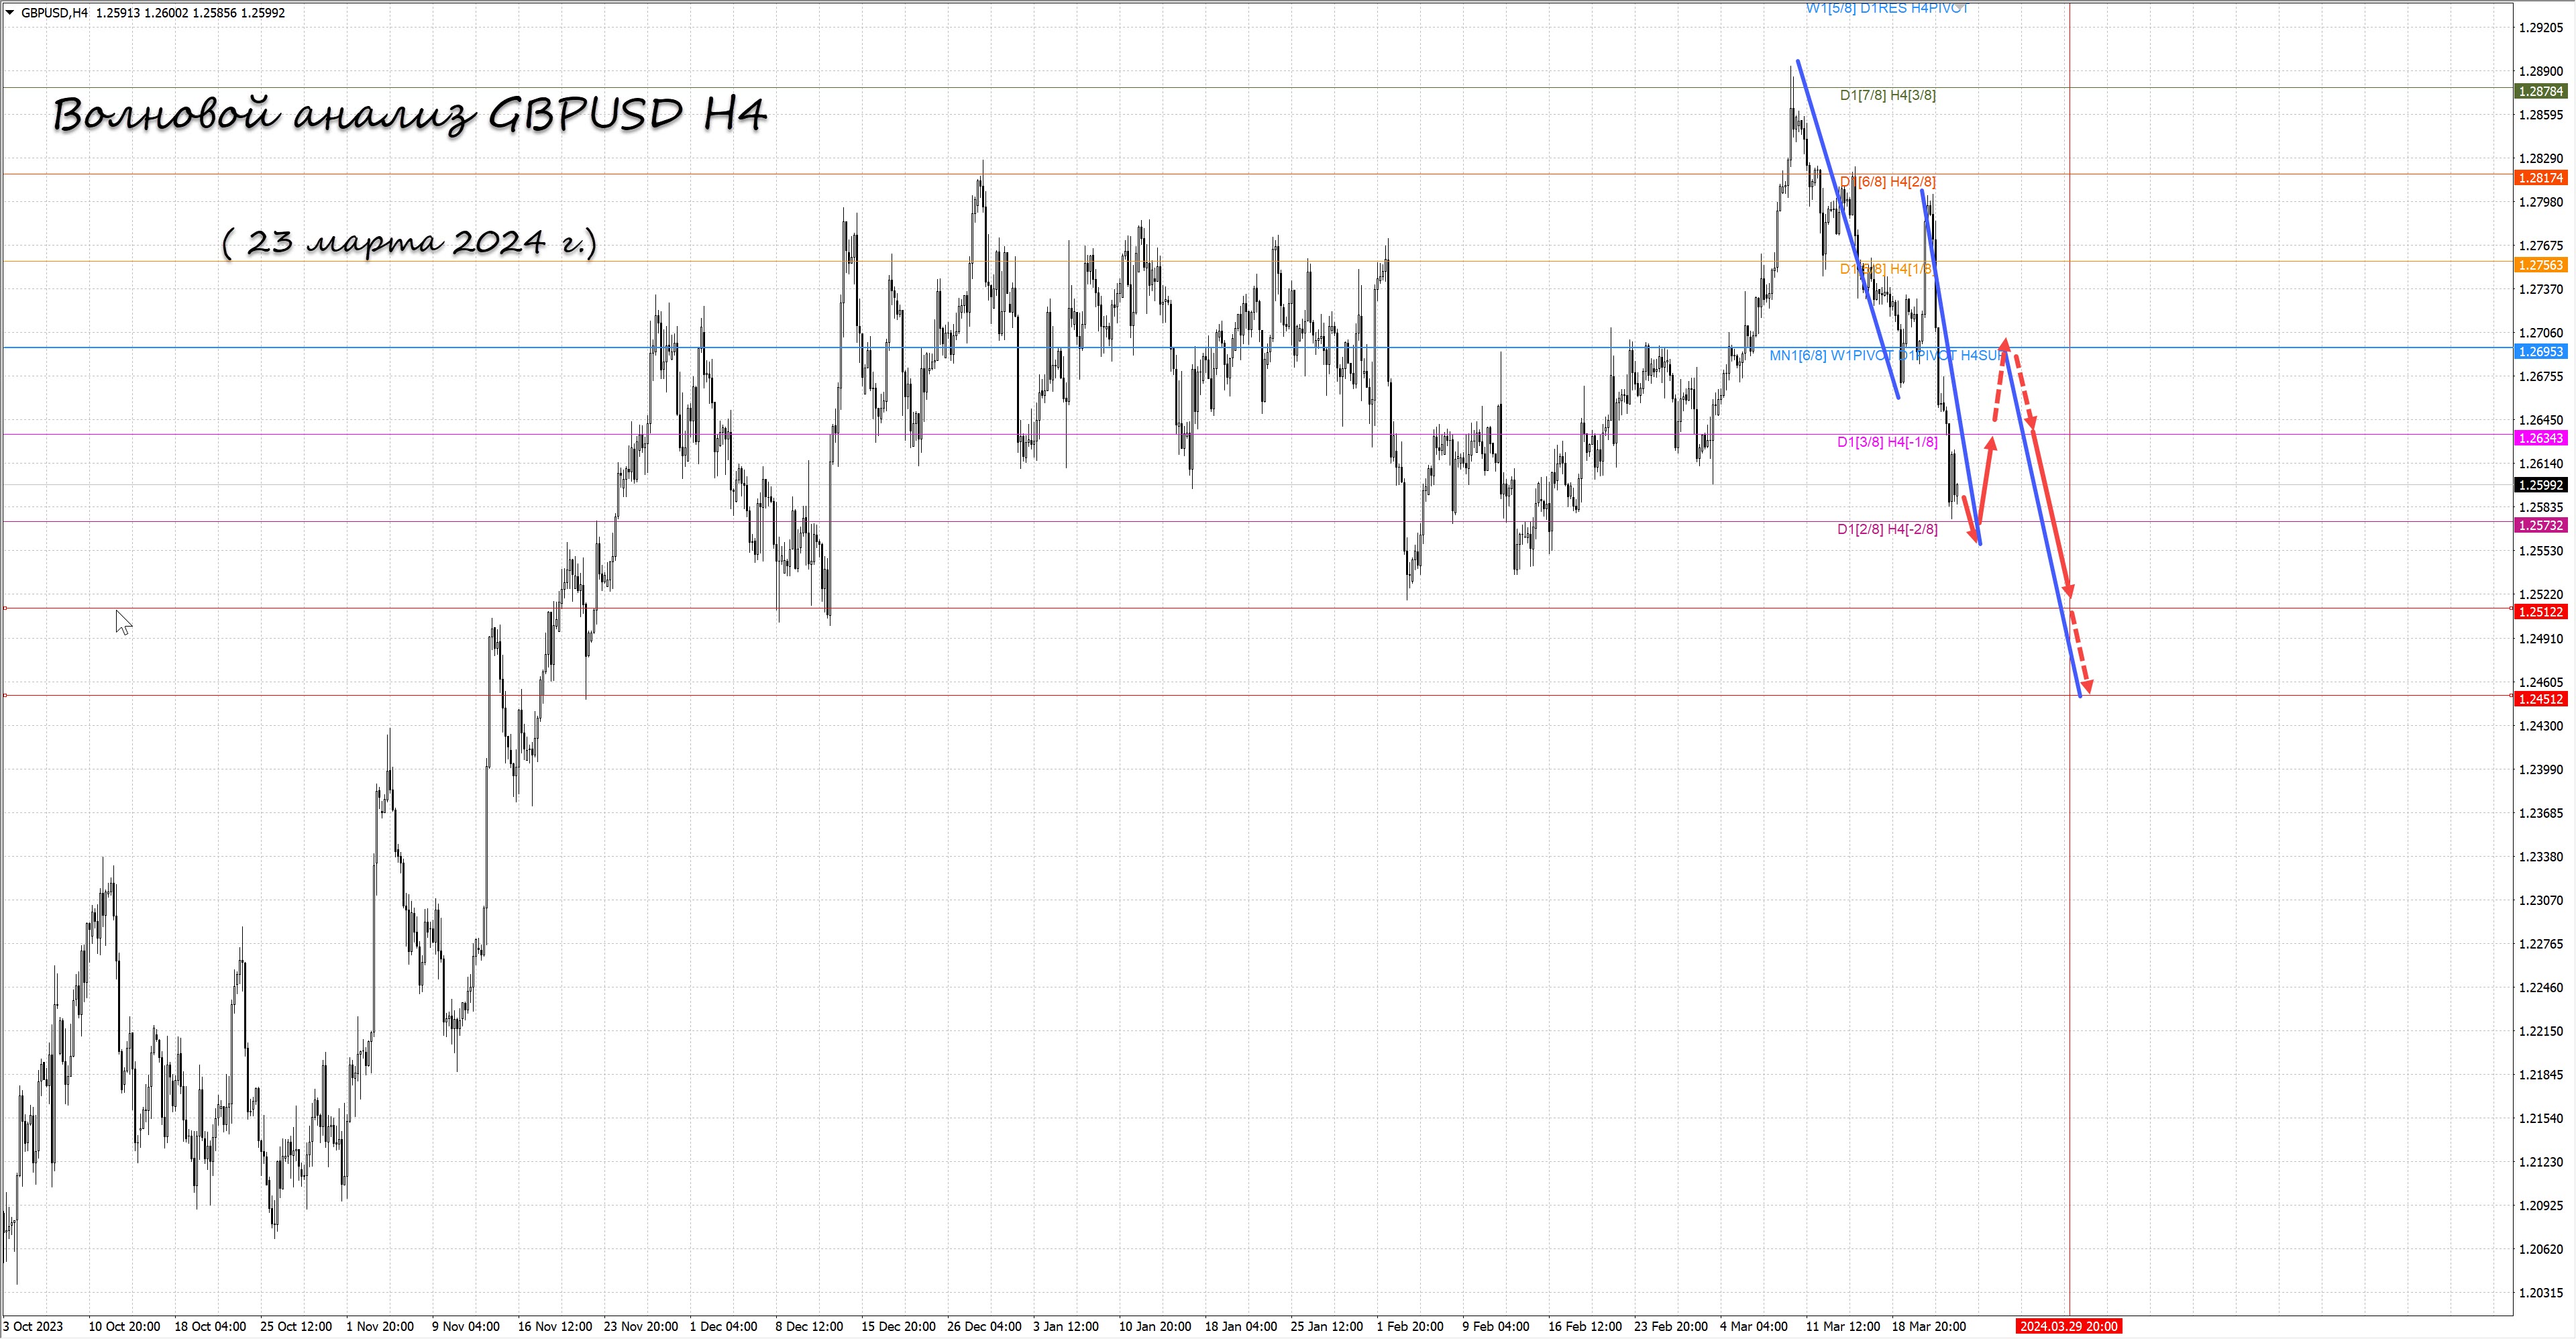Select the 'MN1[6/8] W1PIVOT' level label

point(1830,355)
